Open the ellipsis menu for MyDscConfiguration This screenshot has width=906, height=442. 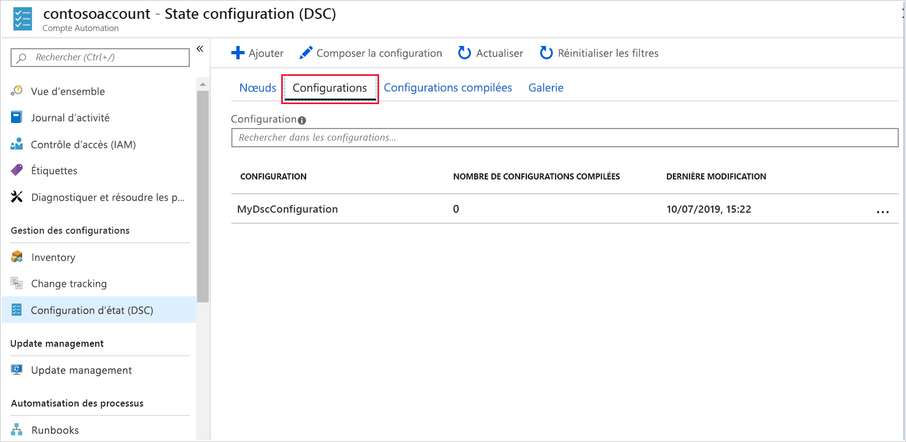[x=883, y=212]
